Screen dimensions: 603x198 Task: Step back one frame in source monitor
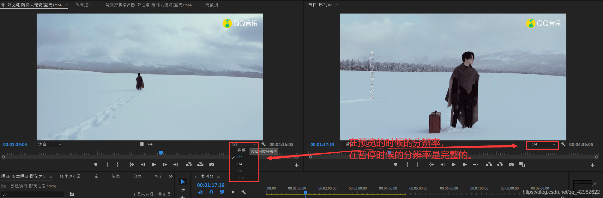(x=143, y=164)
